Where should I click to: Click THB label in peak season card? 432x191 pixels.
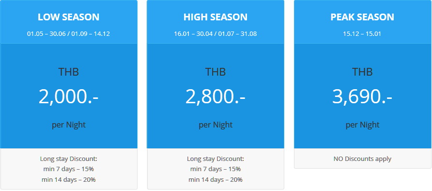coord(362,72)
